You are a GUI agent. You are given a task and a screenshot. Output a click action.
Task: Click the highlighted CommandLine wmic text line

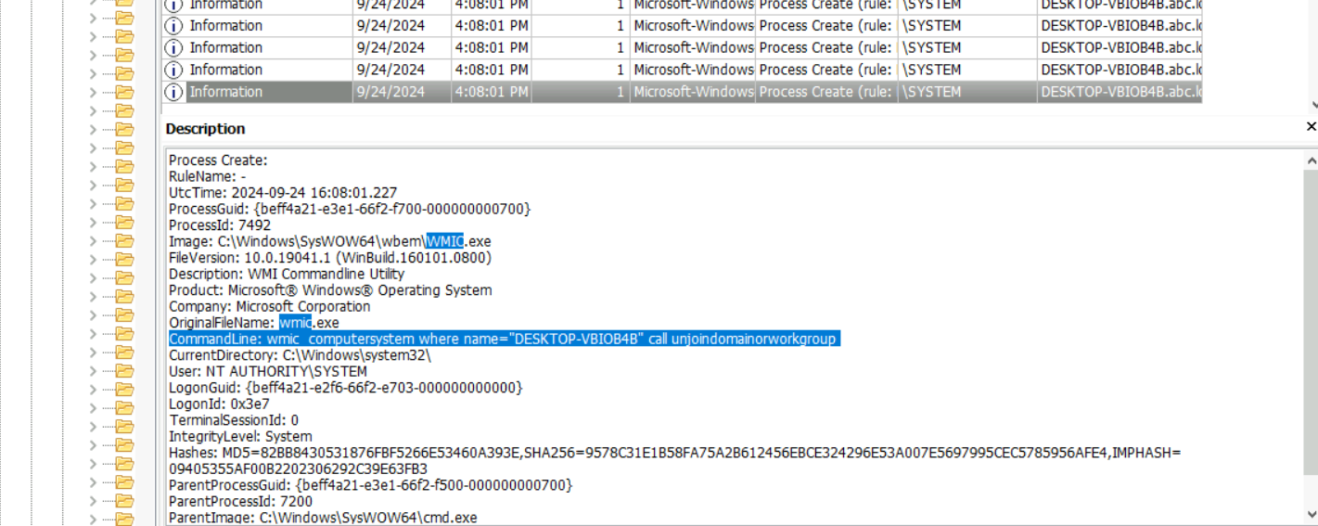coord(504,340)
